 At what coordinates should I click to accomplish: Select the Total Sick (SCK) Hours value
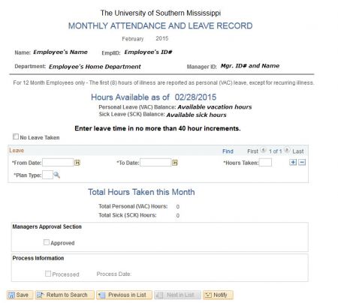click(x=178, y=215)
